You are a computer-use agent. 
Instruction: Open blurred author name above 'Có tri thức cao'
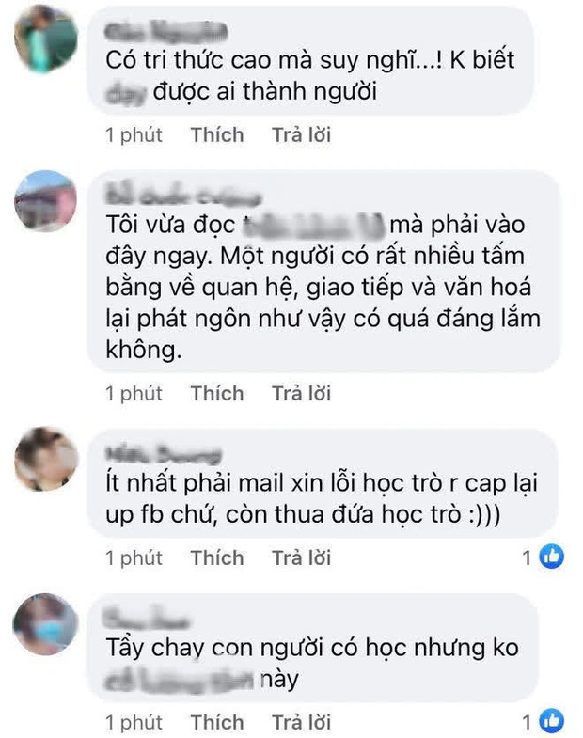165,32
